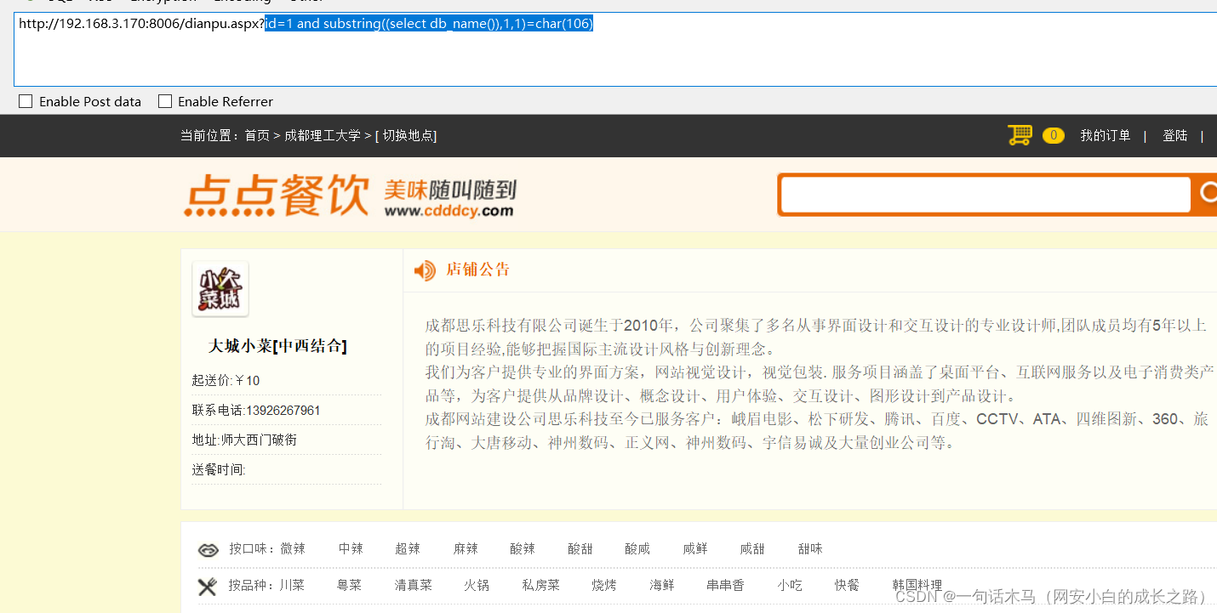This screenshot has width=1217, height=613.
Task: Click the 切换地点 link
Action: [x=406, y=136]
